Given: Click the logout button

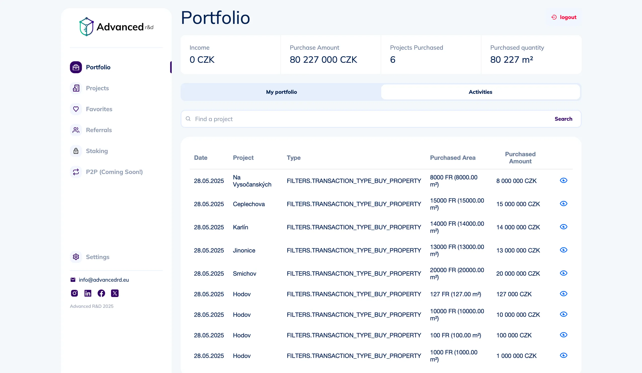Looking at the screenshot, I should click(564, 17).
